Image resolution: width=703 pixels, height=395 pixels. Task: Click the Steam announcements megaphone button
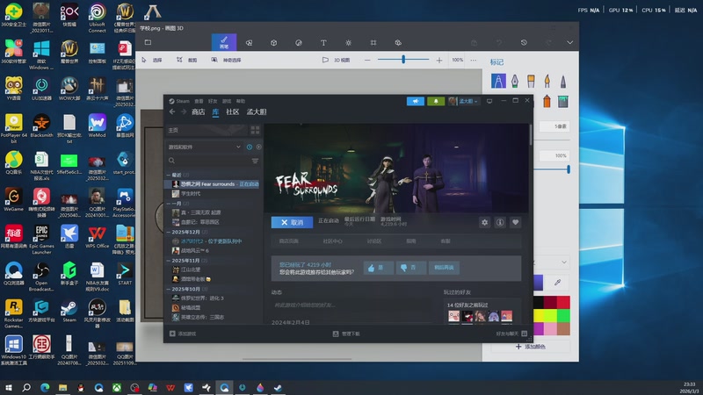click(415, 101)
